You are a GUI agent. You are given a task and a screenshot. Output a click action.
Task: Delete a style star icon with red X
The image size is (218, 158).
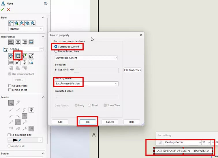(22, 23)
